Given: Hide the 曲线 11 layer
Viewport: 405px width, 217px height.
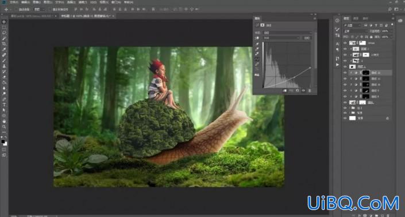Looking at the screenshot, I should click(345, 79).
